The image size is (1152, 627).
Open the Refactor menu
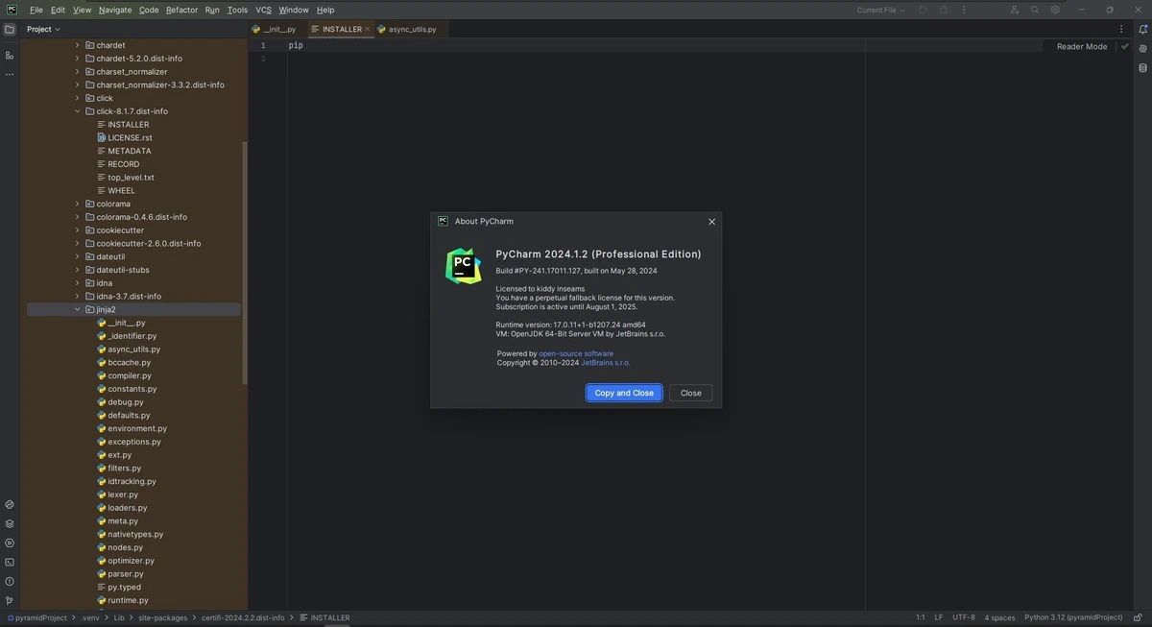[181, 10]
